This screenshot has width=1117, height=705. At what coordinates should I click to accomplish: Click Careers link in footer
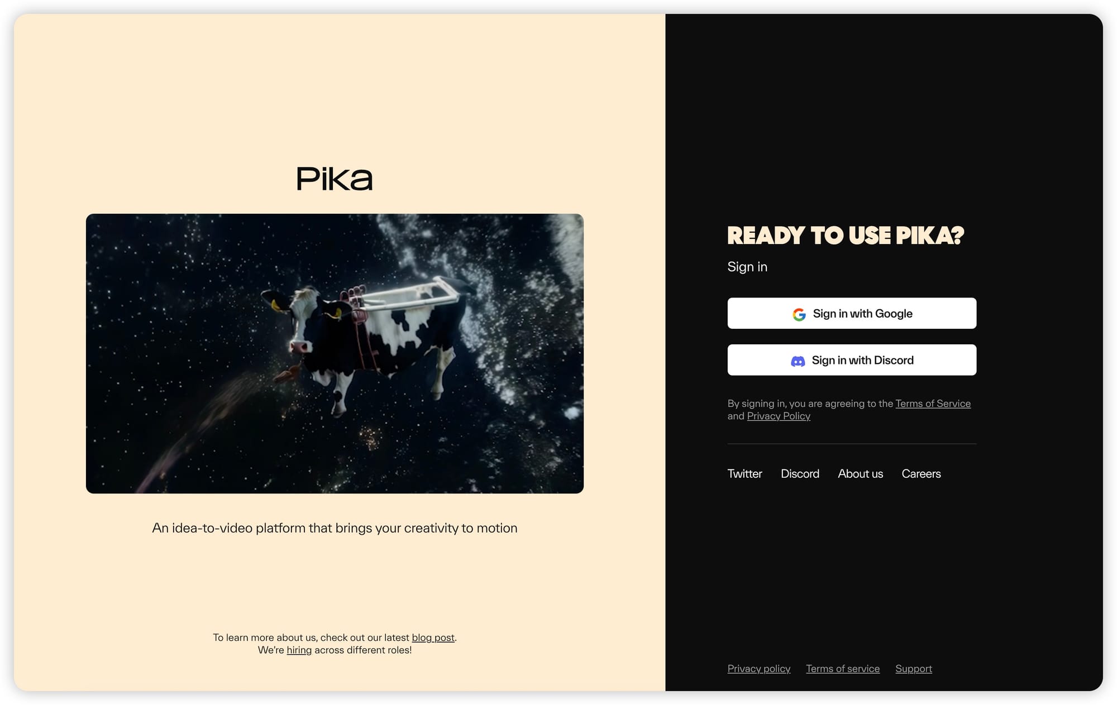pos(921,473)
